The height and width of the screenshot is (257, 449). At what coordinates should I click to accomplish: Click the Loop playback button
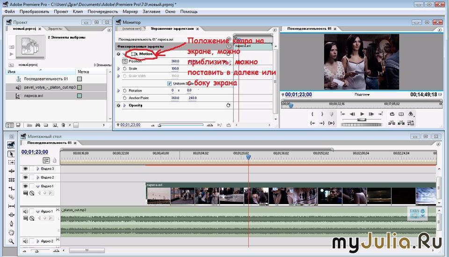coord(392,114)
